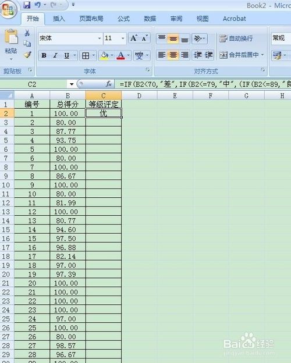Customize the quick access toolbar
Viewport: 291px width, 363px height.
pos(73,5)
